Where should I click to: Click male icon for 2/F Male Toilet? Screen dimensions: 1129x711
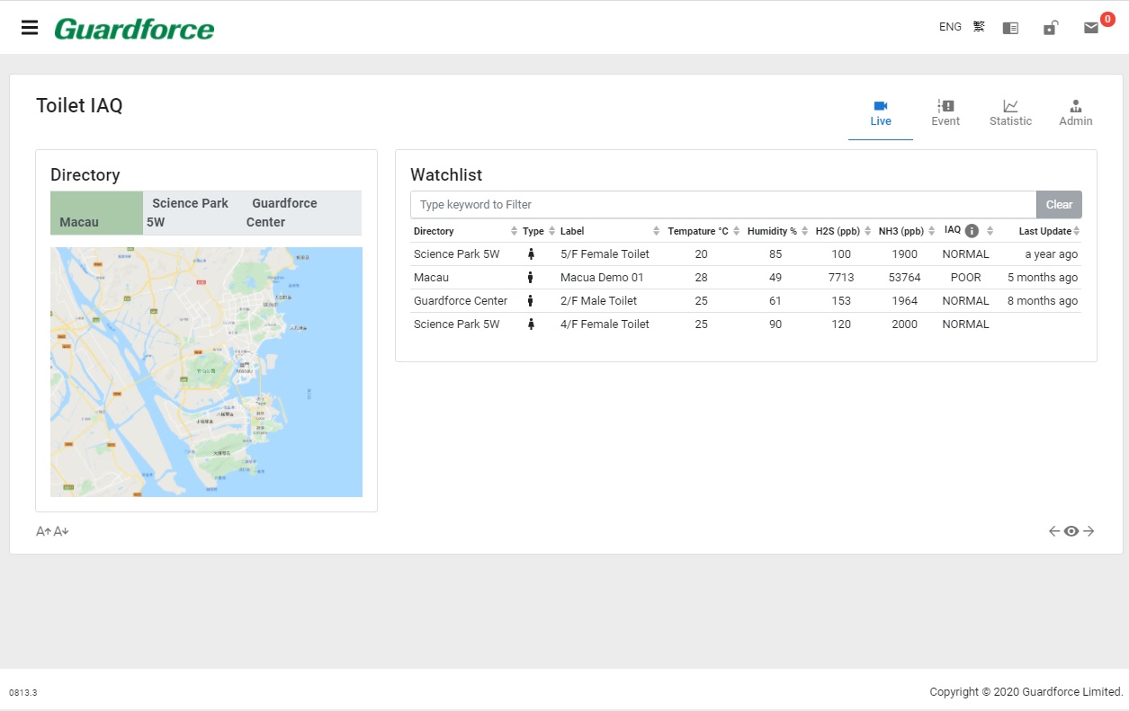point(531,301)
